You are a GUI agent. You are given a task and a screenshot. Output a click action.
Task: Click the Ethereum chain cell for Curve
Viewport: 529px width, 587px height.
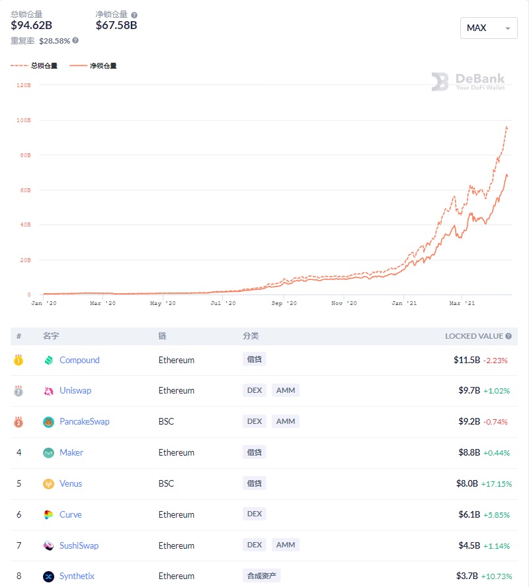click(x=176, y=515)
